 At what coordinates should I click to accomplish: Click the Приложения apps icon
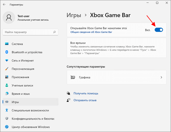[7, 77]
